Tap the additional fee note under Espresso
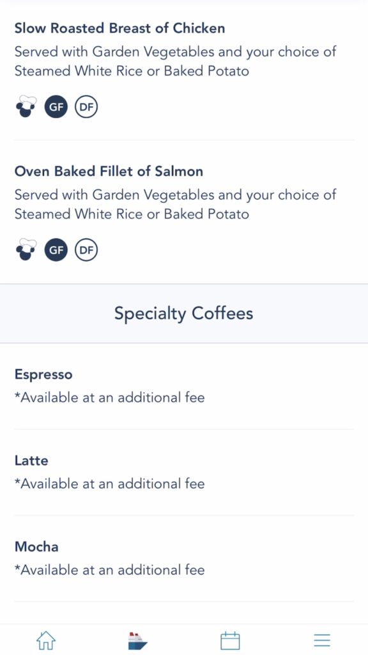The image size is (368, 655). [x=110, y=397]
